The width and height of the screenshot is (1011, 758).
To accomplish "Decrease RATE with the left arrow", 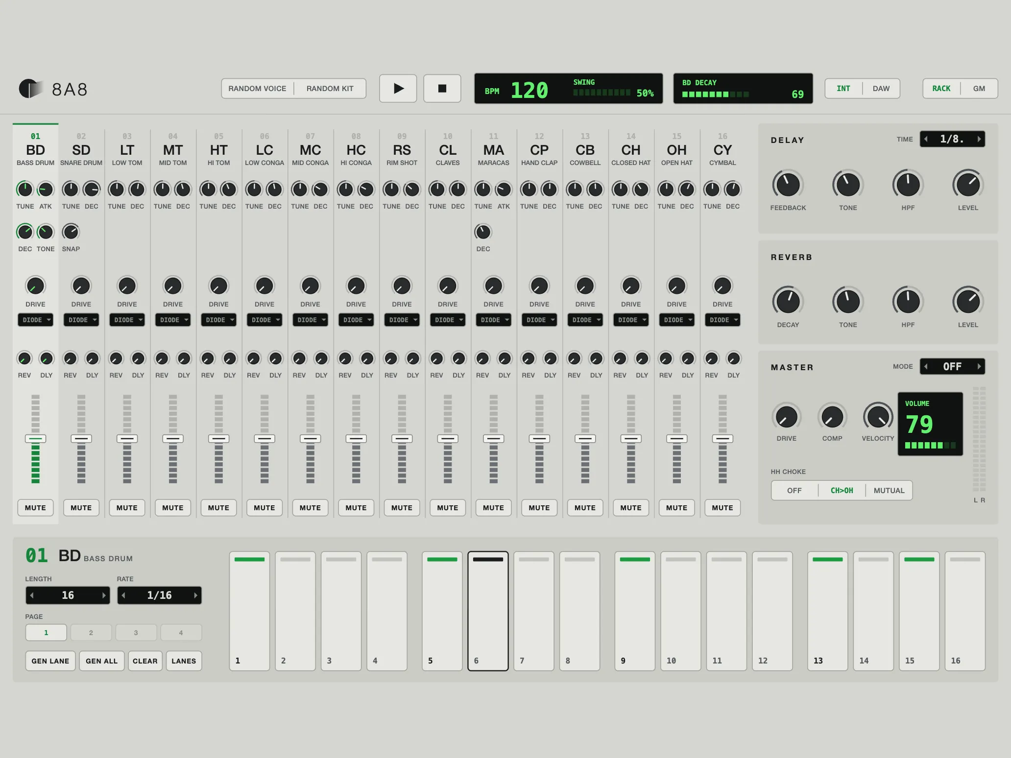I will pyautogui.click(x=123, y=595).
